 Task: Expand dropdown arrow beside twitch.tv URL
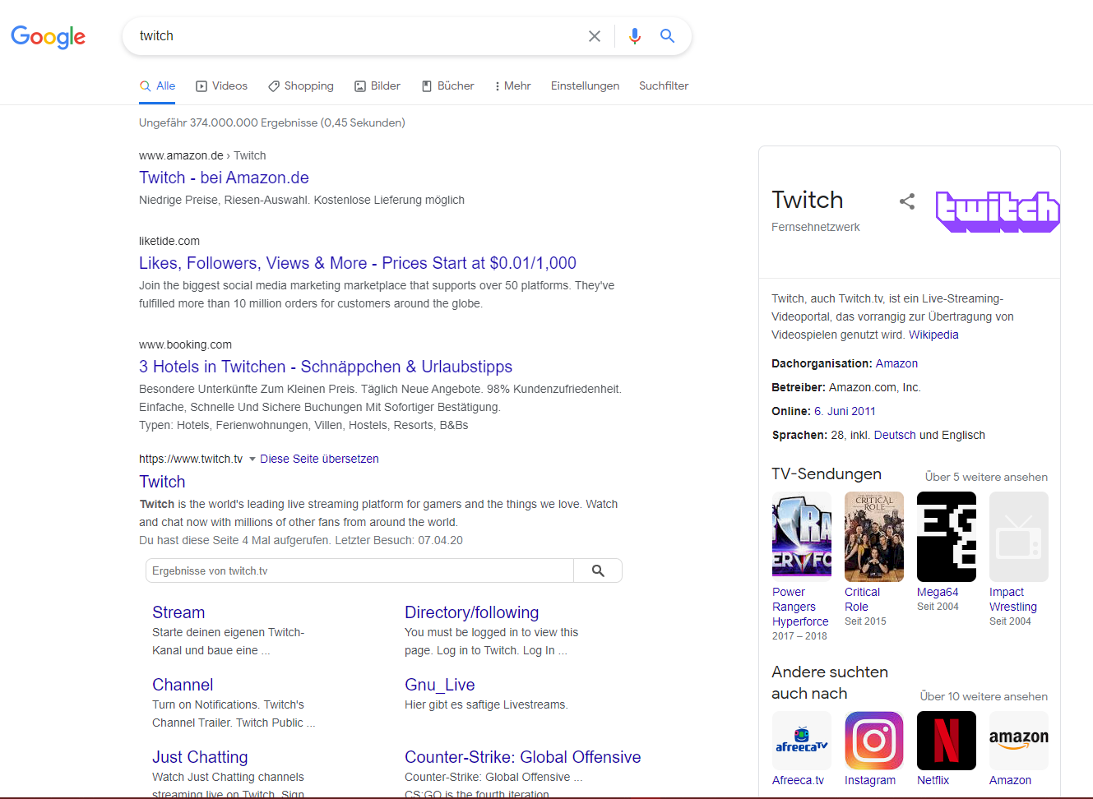tap(252, 459)
